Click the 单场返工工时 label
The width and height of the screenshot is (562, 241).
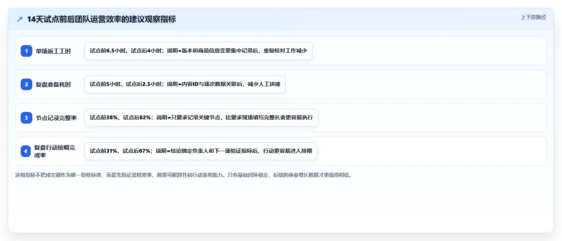coord(53,51)
